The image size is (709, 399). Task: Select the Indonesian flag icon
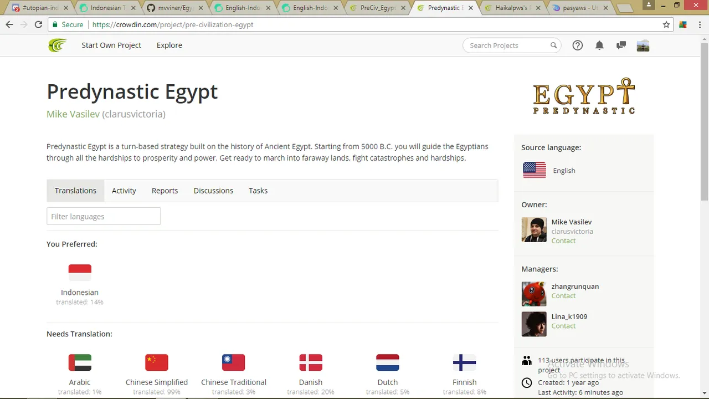tap(80, 272)
